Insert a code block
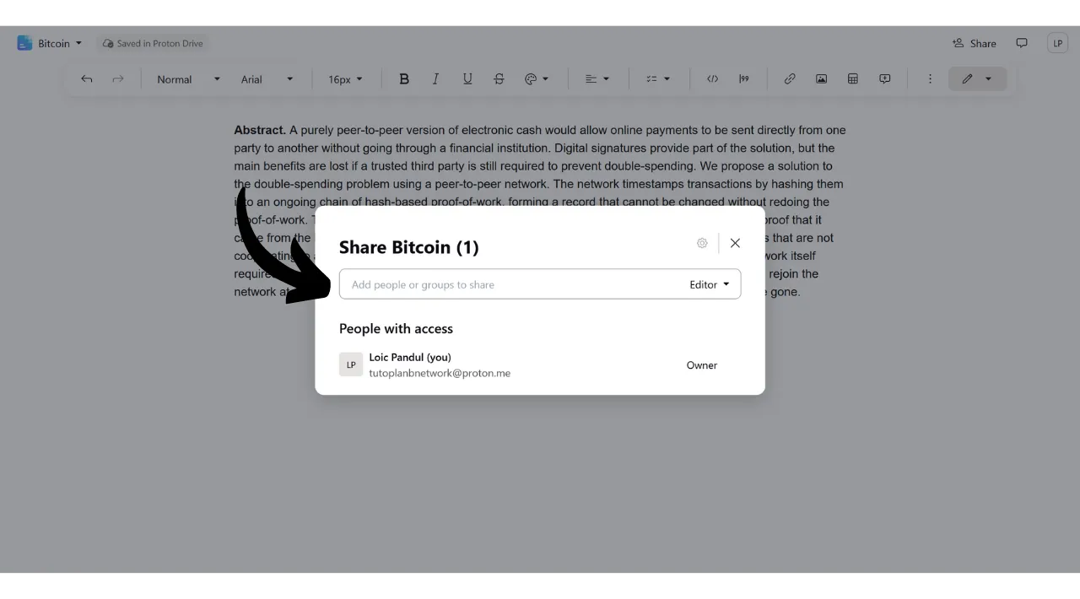This screenshot has height=599, width=1080. (713, 79)
